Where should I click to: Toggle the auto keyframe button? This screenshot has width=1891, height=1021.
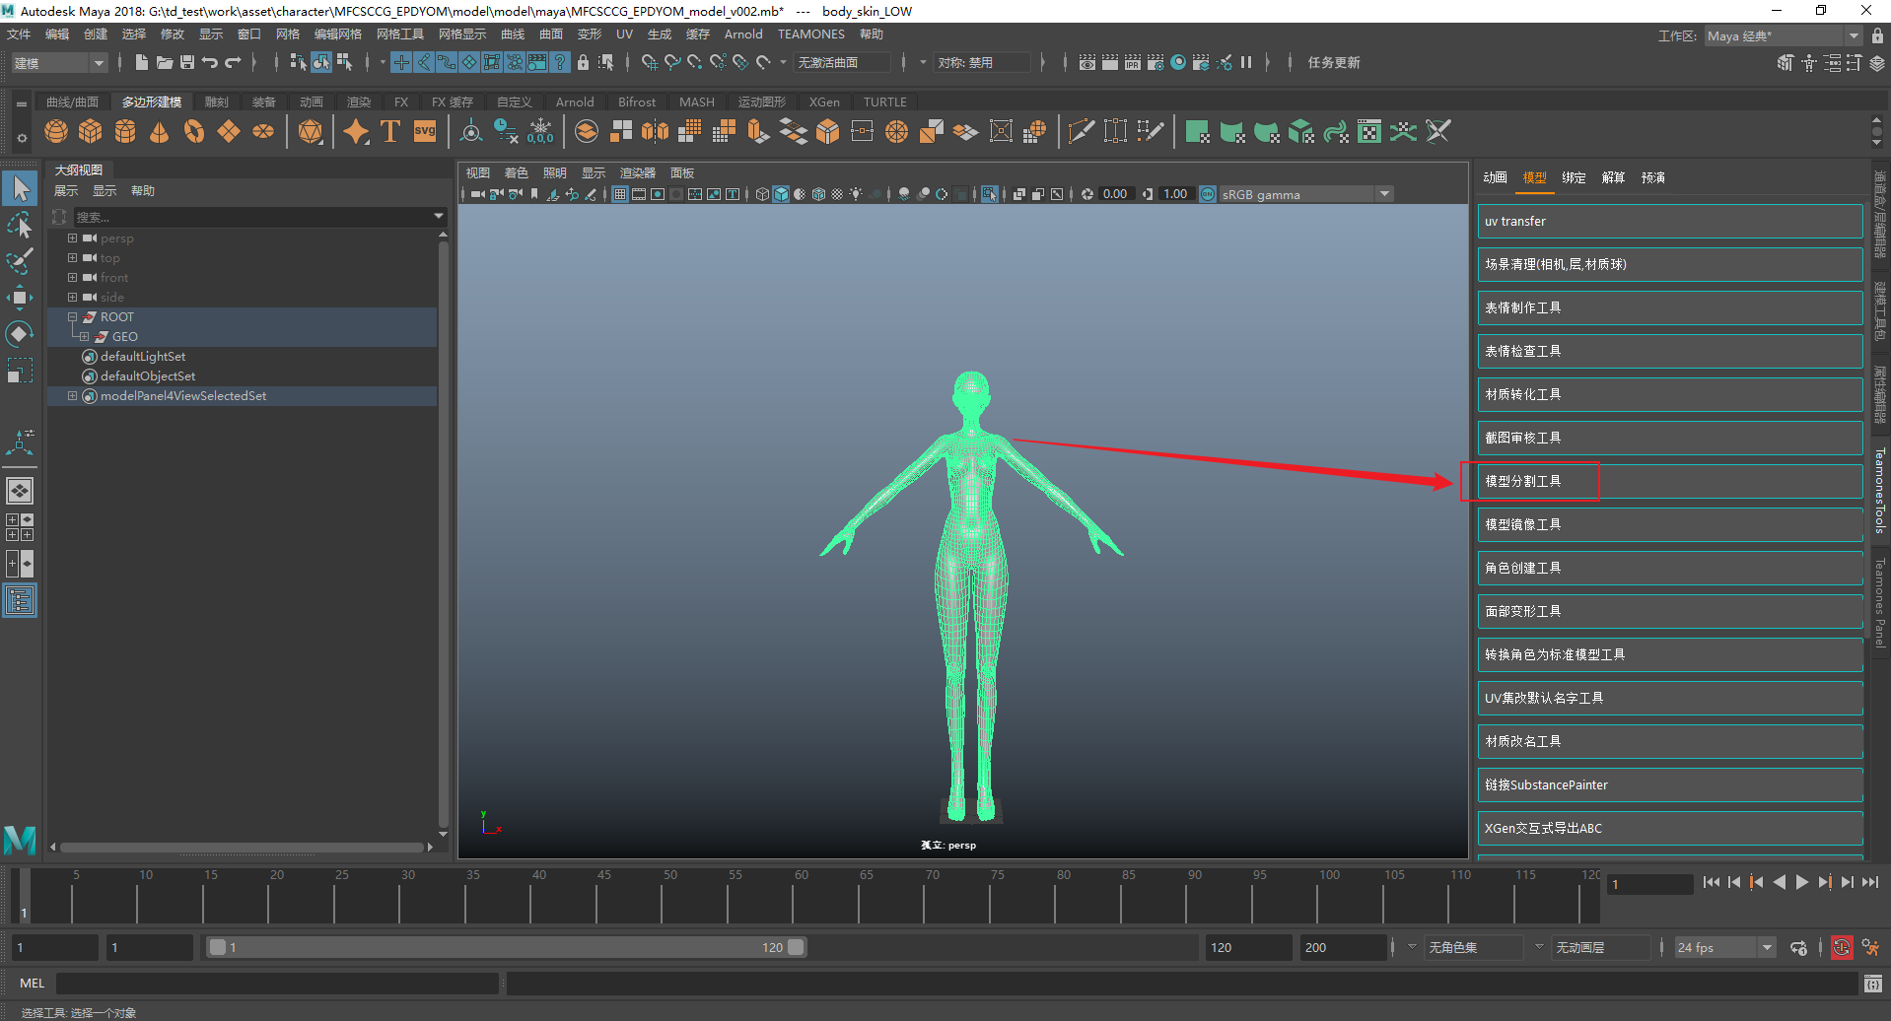coord(1841,948)
